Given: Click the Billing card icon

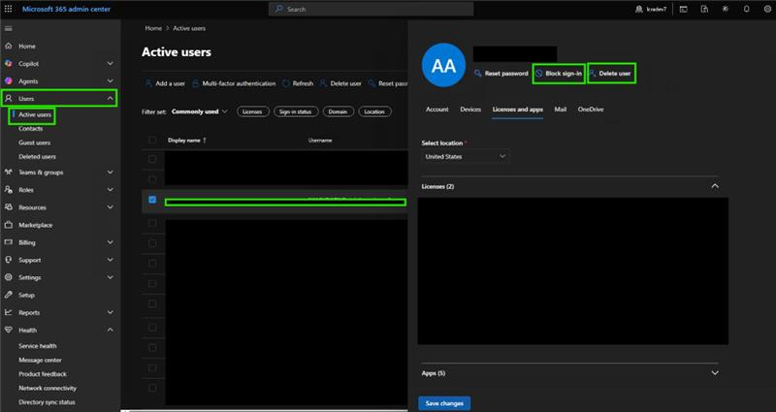Looking at the screenshot, I should [9, 242].
